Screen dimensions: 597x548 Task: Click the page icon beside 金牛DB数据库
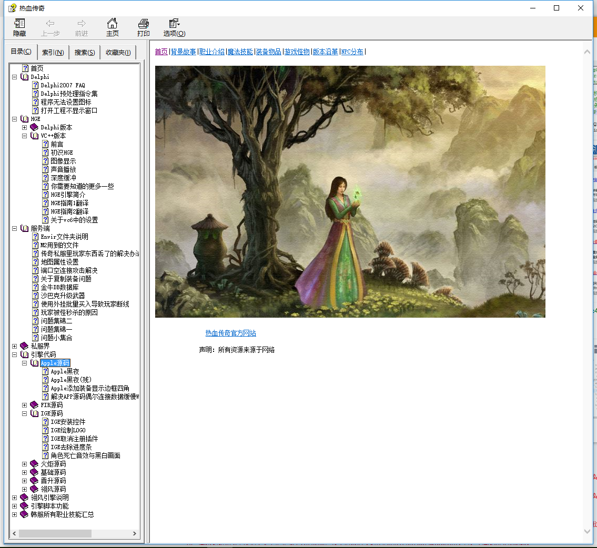point(35,287)
